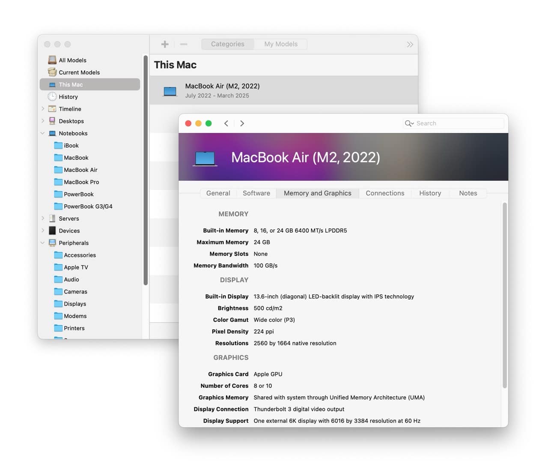This screenshot has width=548, height=467.
Task: Click the PowerBook G3/G4 folder icon
Action: 58,206
